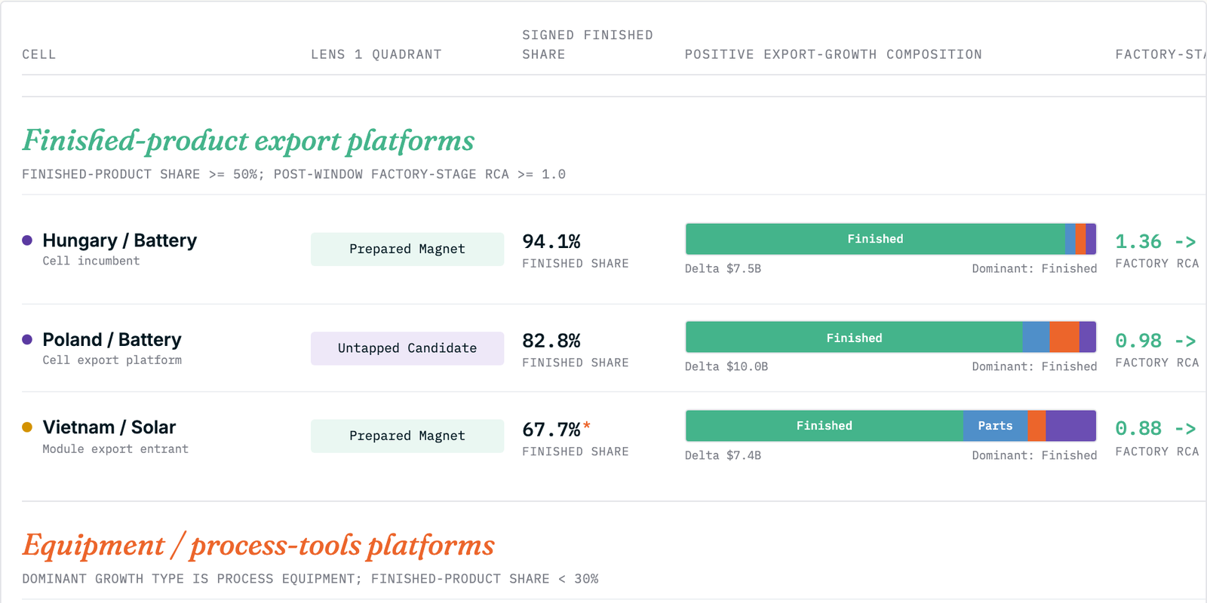
Task: Click the purple segment in Vietnam's composition bar
Action: [x=1070, y=426]
